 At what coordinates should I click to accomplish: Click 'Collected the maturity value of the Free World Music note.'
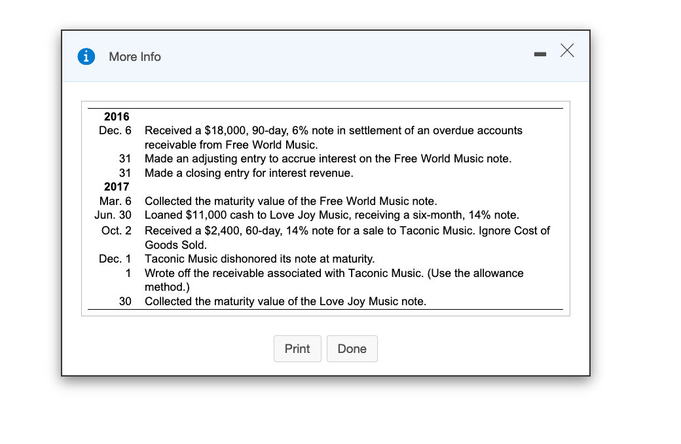[291, 201]
